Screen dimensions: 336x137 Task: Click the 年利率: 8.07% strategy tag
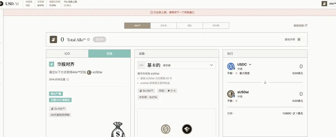coord(148,97)
